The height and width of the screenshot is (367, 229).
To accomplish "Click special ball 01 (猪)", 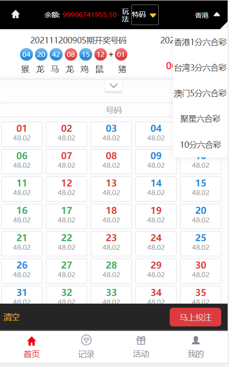I will pos(121,55).
